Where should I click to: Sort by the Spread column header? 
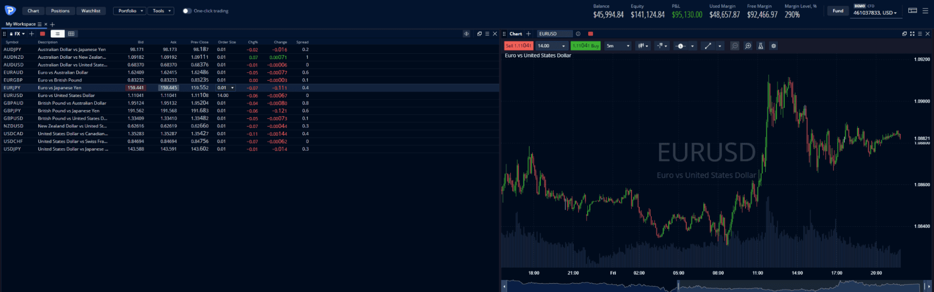coord(302,42)
